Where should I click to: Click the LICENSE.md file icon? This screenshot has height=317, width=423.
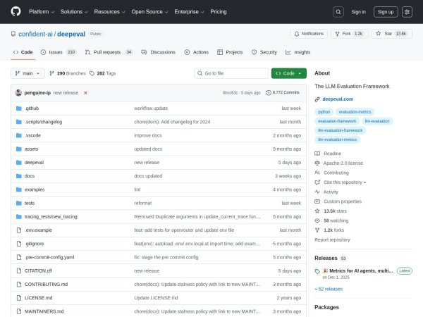(x=19, y=298)
